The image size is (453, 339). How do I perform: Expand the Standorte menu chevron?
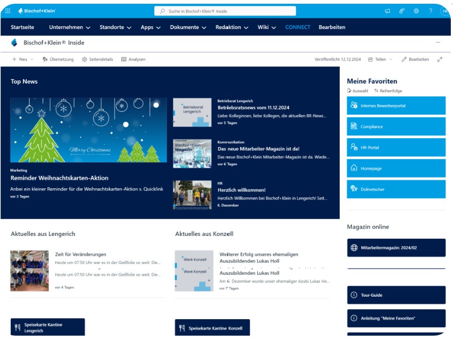[x=129, y=28]
